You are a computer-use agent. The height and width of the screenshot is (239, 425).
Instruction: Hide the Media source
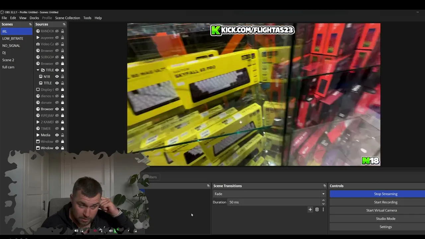57,135
